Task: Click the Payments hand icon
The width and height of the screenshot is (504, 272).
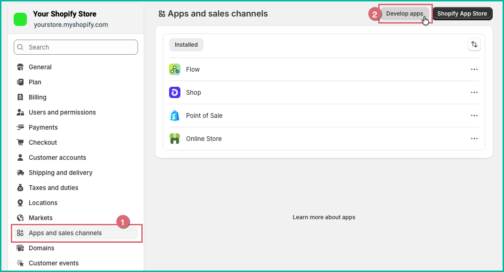Action: pos(20,127)
